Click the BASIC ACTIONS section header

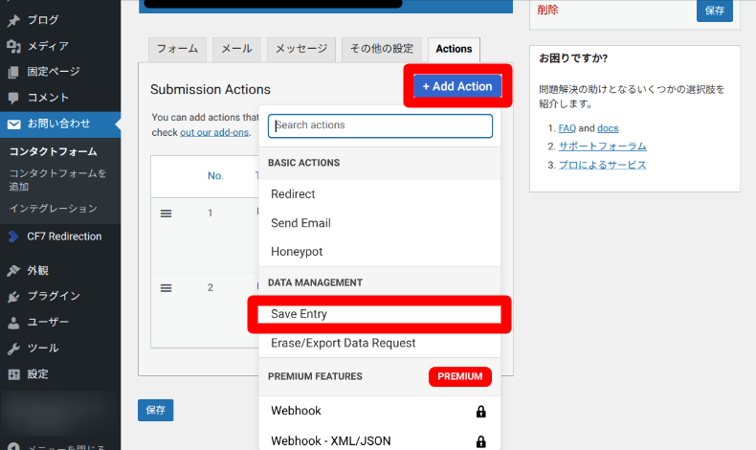(x=303, y=163)
